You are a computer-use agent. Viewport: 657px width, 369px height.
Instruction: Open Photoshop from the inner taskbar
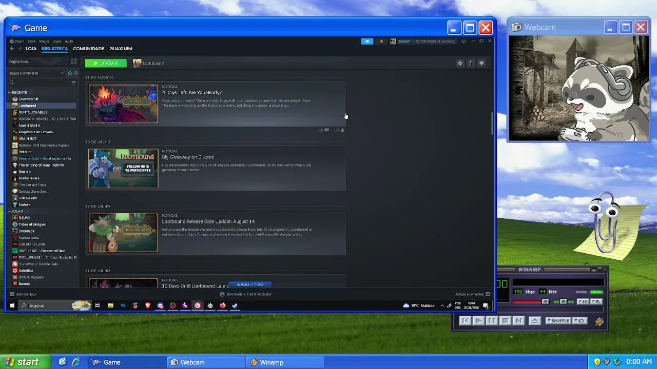(x=123, y=305)
